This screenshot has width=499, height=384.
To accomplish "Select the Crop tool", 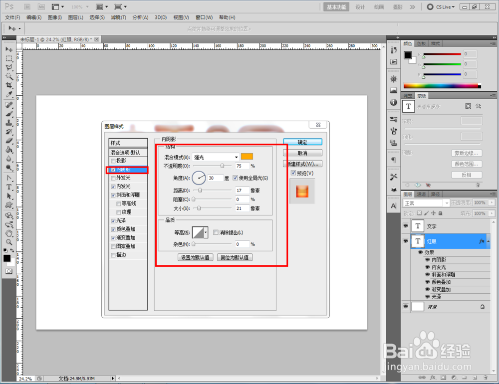I will tap(9, 85).
